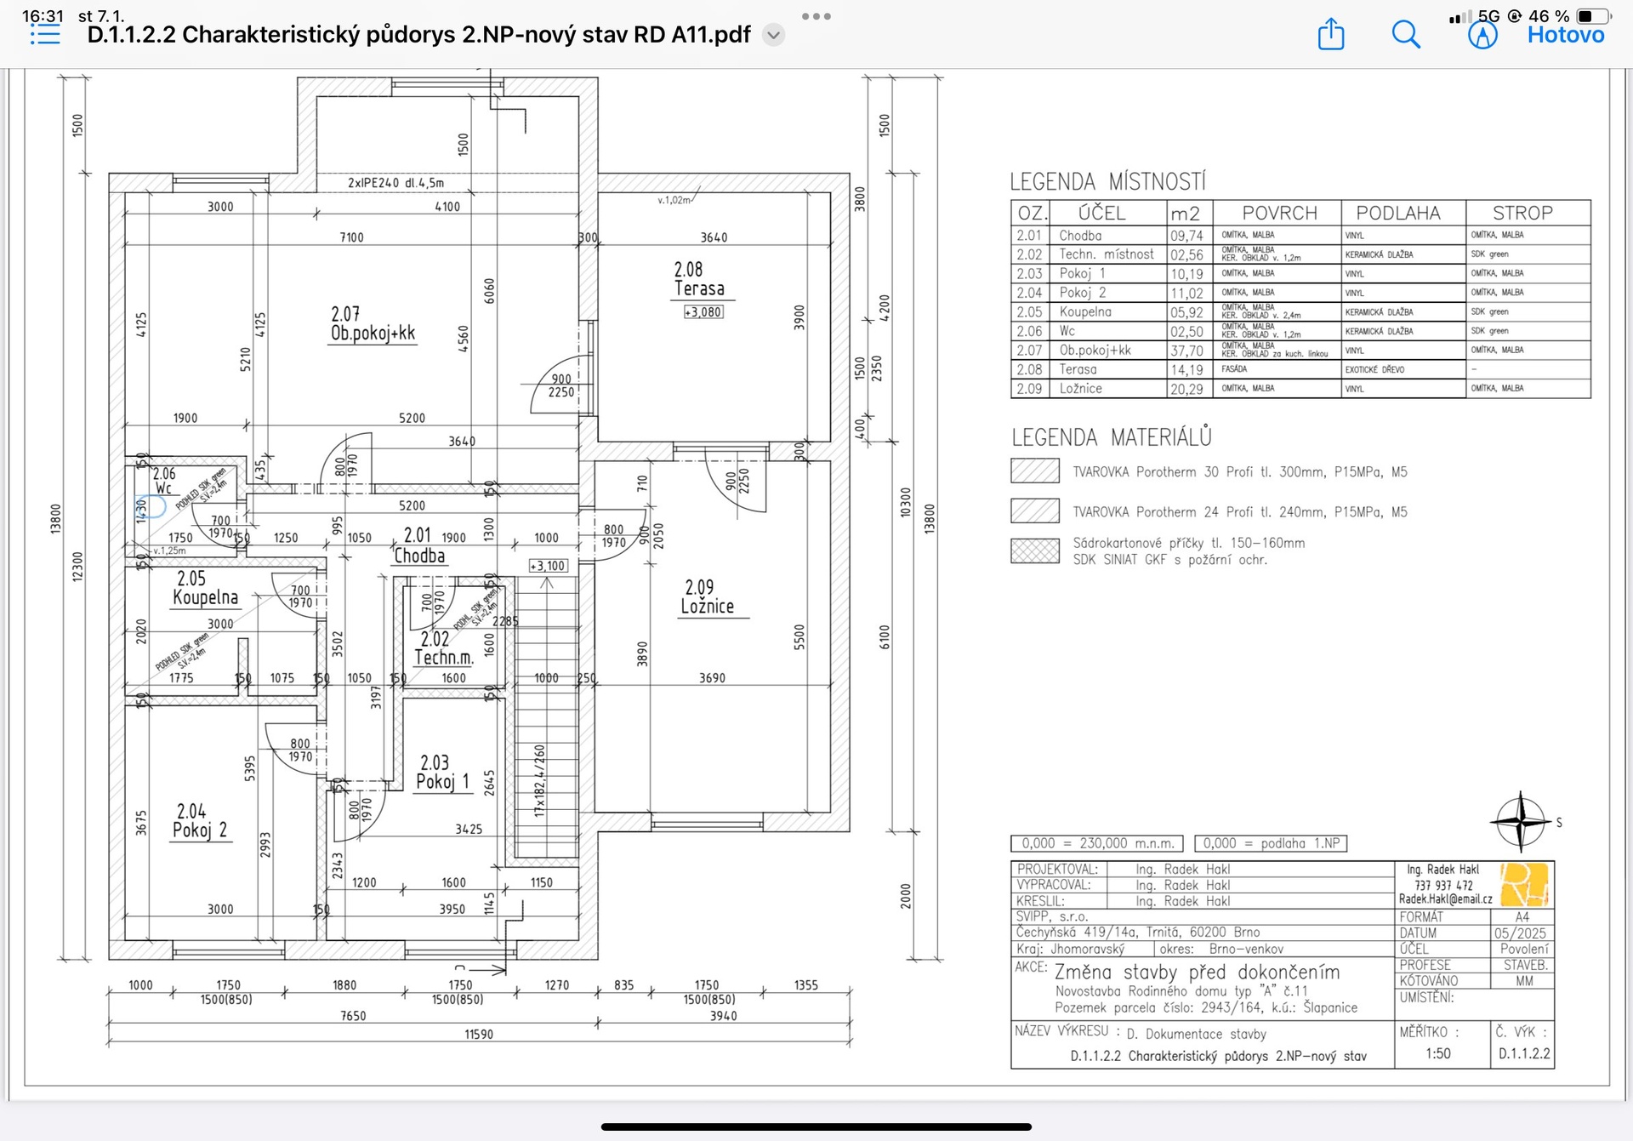Open the page list sidebar icon
This screenshot has width=1633, height=1141.
45,35
